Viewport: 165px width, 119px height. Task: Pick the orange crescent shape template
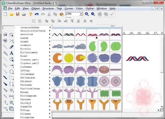coord(57,58)
